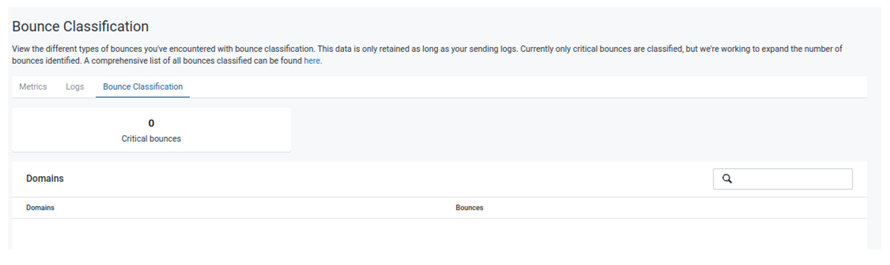Click the "Critical bounces" label text
890x265 pixels.
click(152, 139)
